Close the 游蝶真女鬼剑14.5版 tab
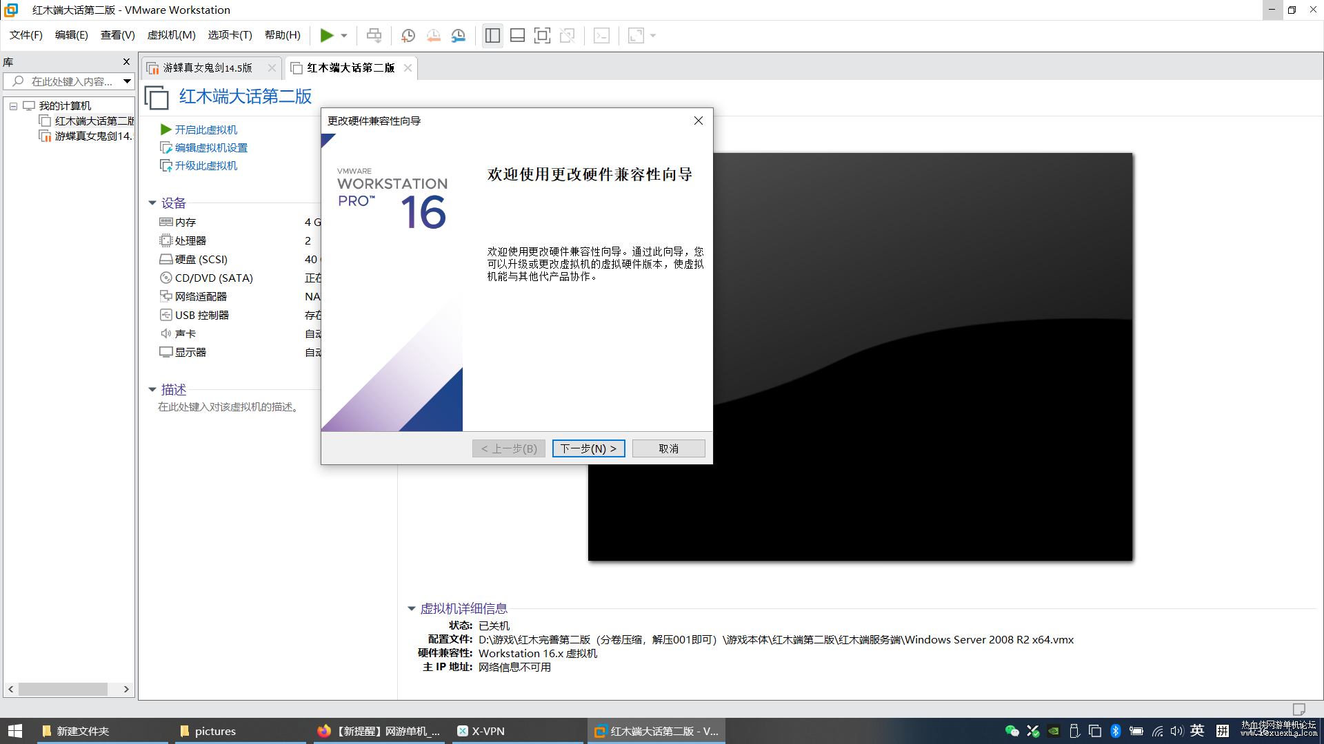The image size is (1324, 744). 272,68
